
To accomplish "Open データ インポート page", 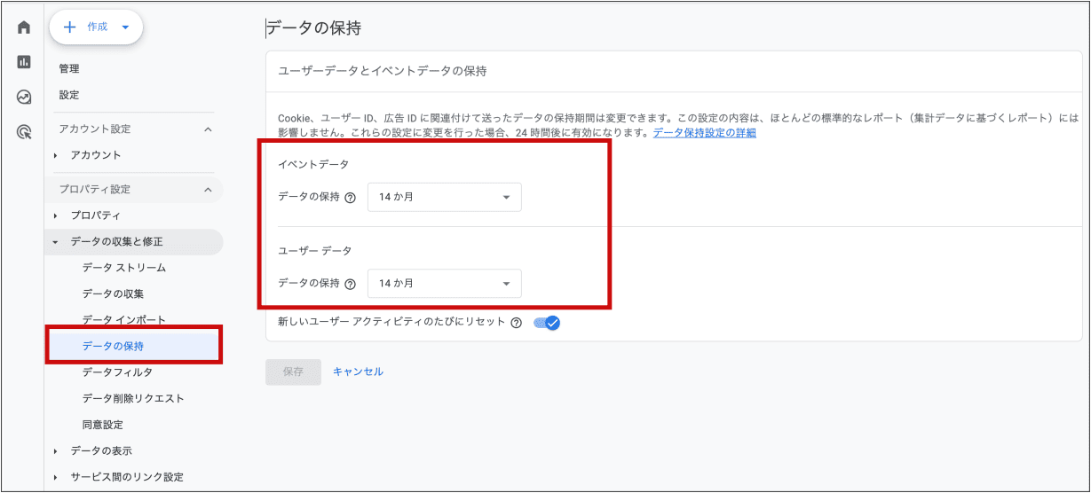I will tap(124, 319).
